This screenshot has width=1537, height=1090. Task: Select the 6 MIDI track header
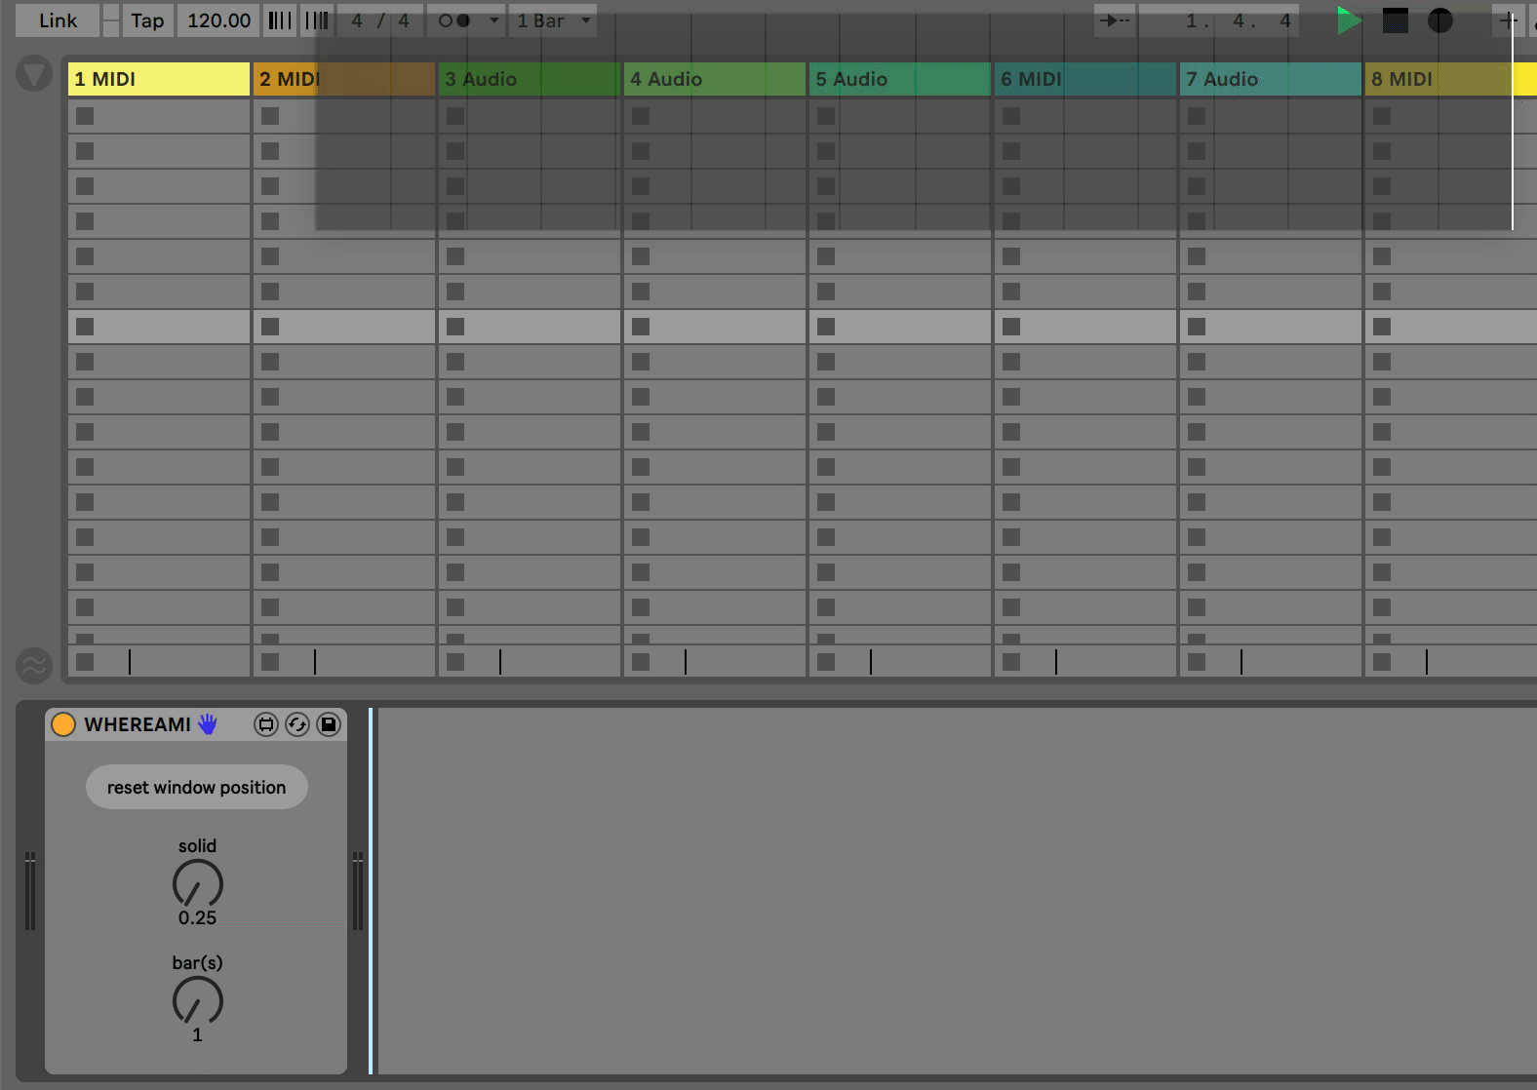1085,79
